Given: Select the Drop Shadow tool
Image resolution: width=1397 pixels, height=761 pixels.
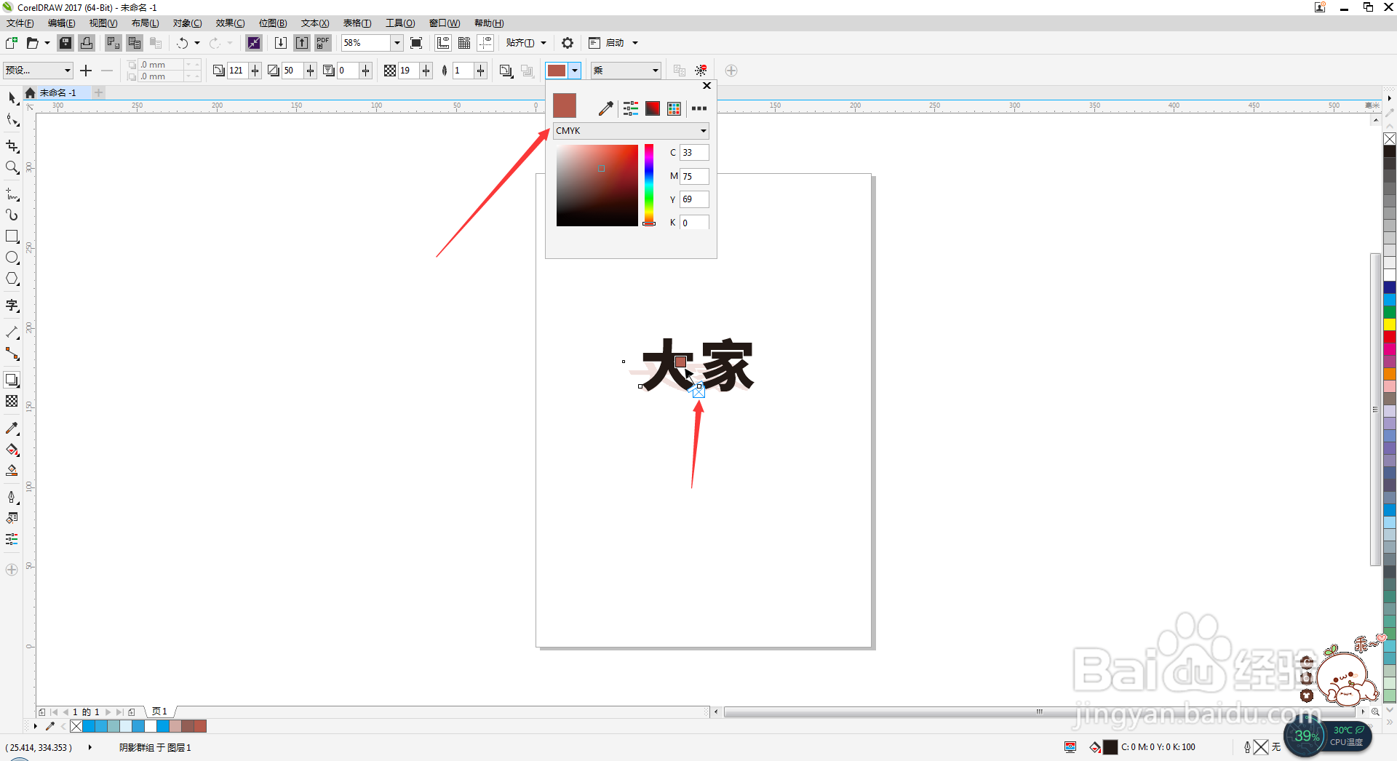Looking at the screenshot, I should pos(12,380).
